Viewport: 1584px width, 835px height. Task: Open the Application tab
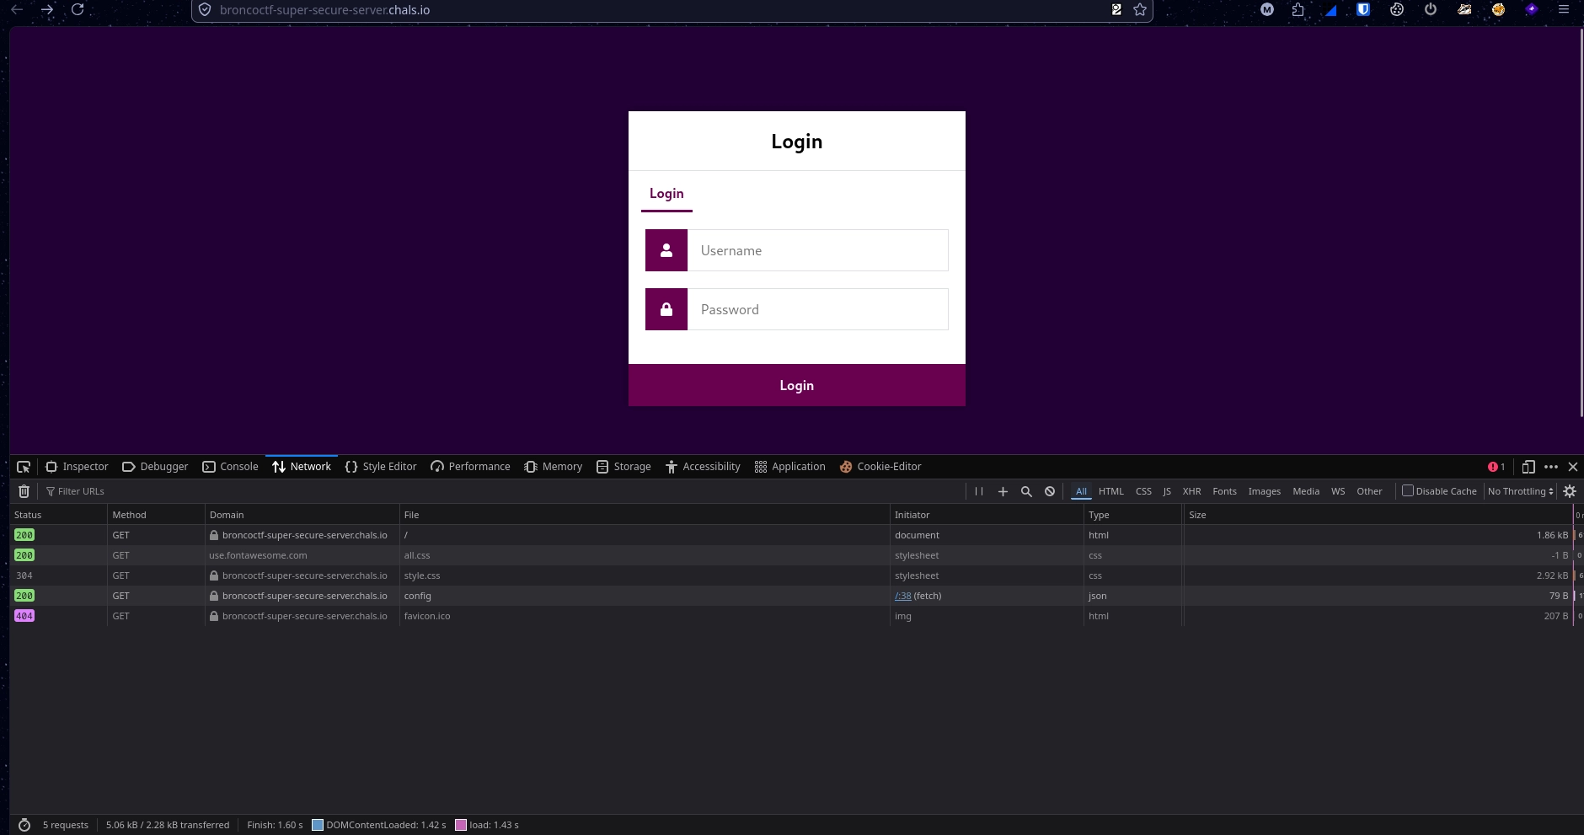tap(789, 467)
